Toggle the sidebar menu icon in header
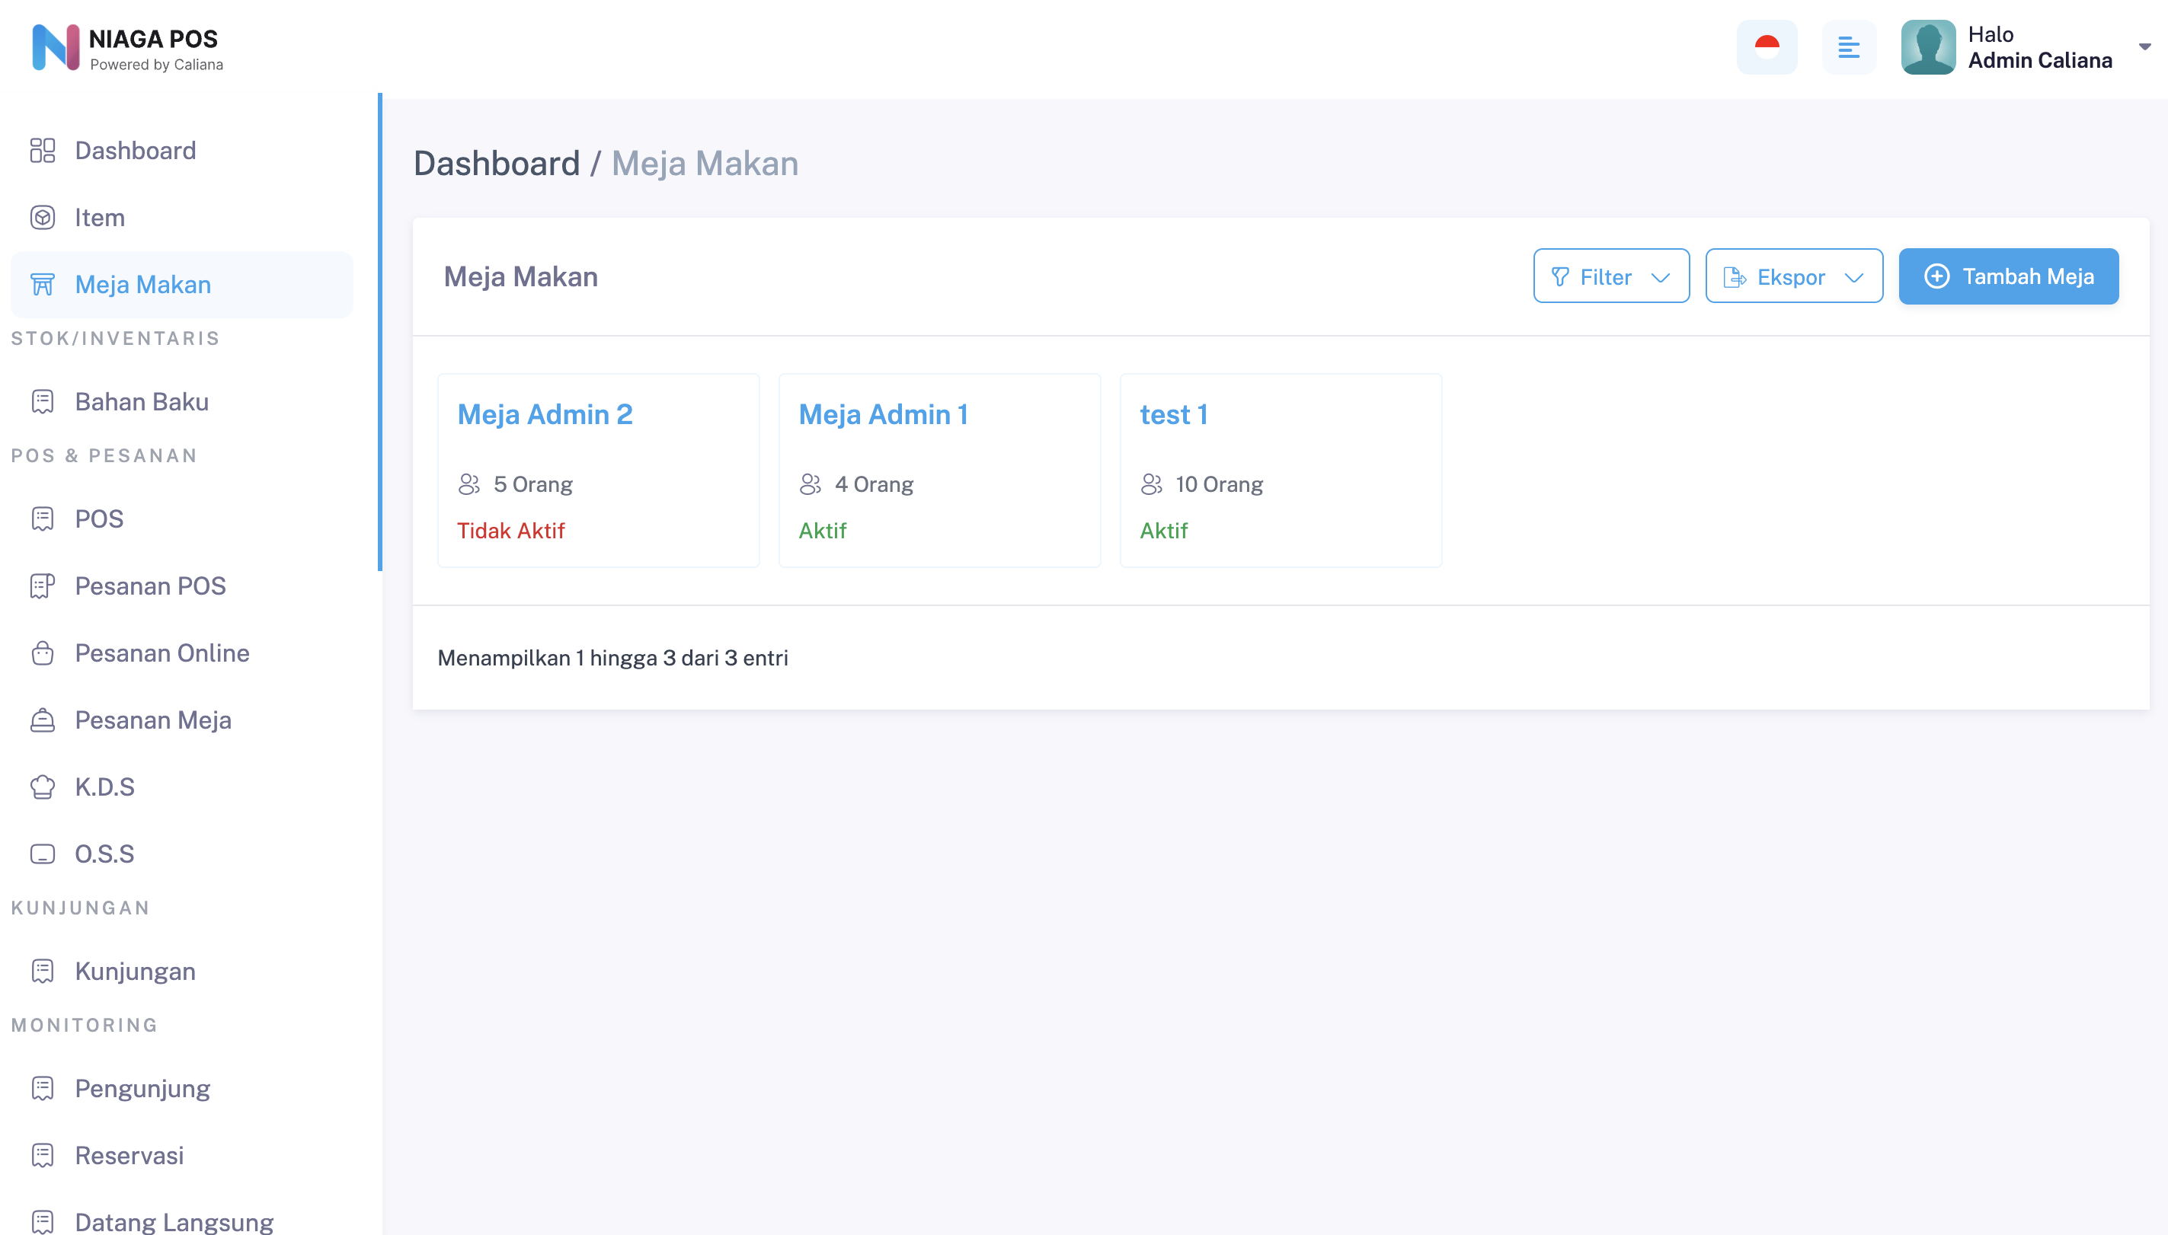This screenshot has height=1235, width=2168. pos(1848,47)
